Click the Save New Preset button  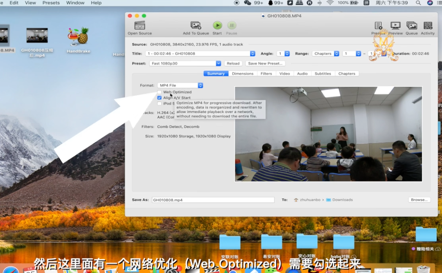tap(265, 63)
